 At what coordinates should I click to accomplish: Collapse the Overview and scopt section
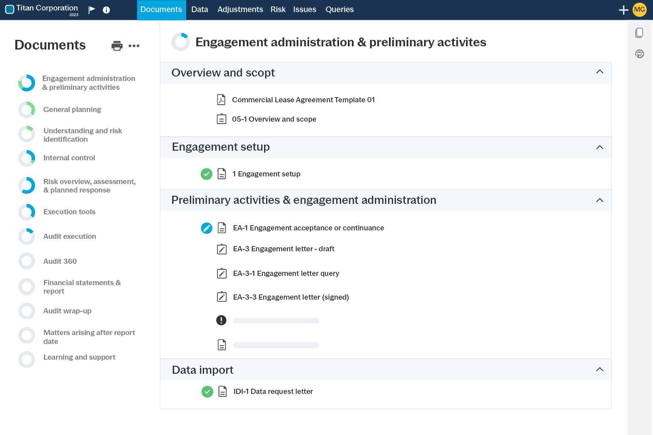[600, 72]
